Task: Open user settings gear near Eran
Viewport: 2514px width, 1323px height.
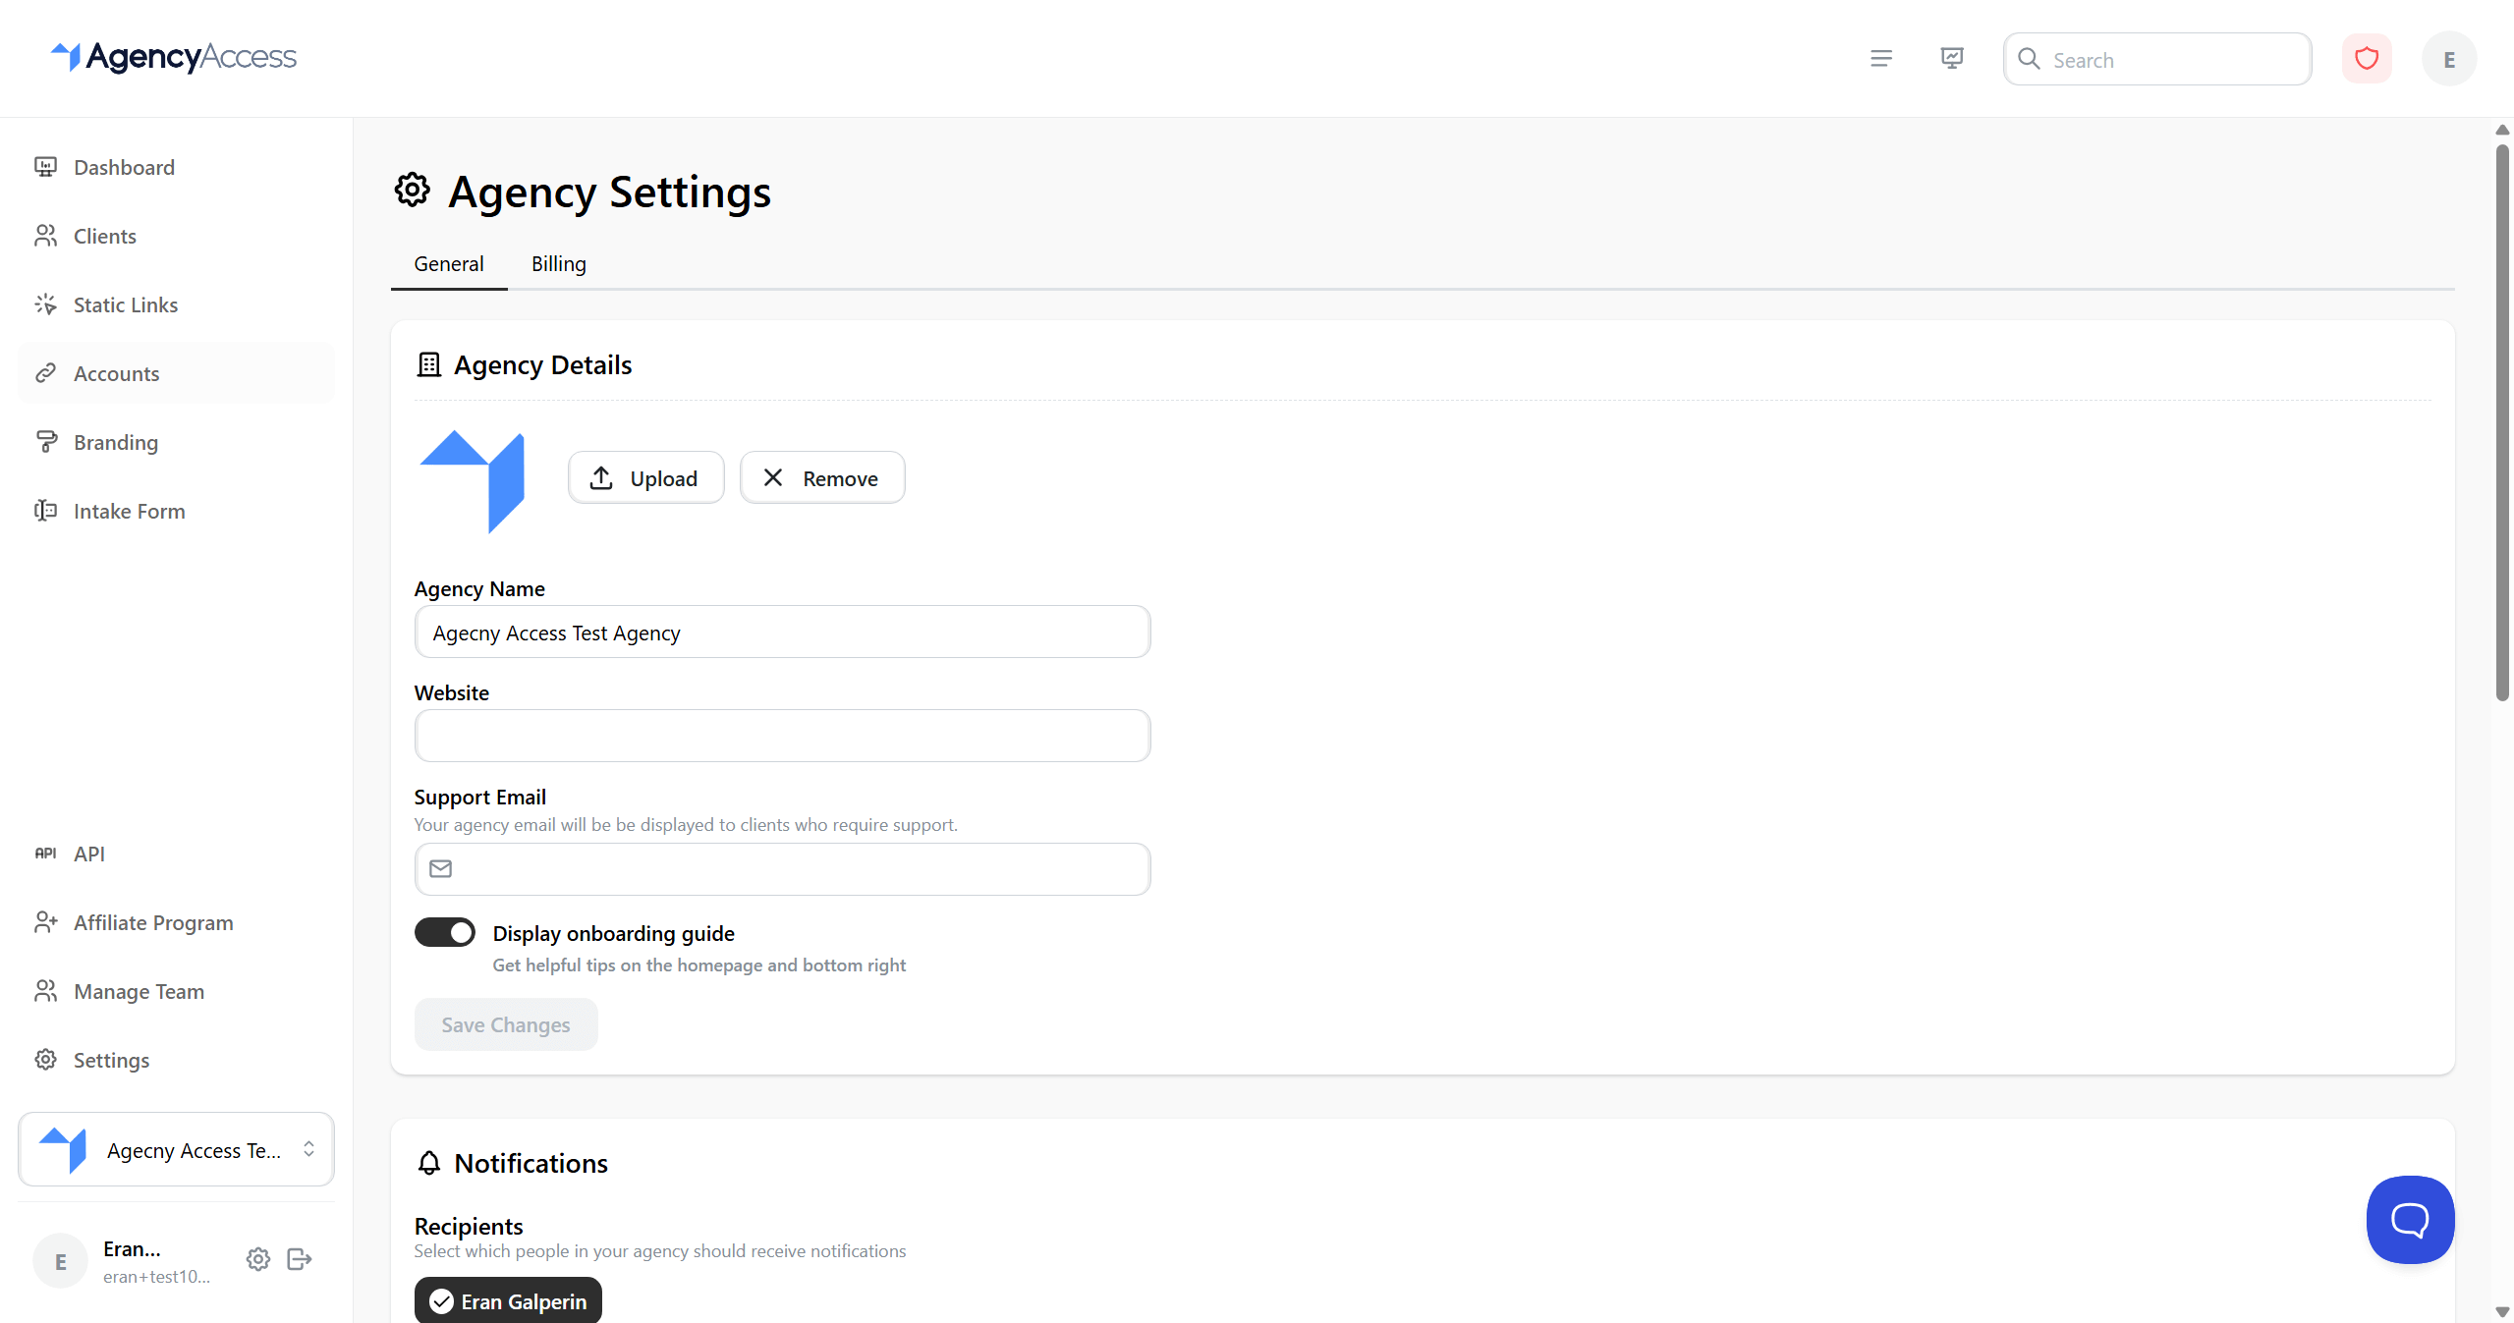Action: click(x=258, y=1259)
